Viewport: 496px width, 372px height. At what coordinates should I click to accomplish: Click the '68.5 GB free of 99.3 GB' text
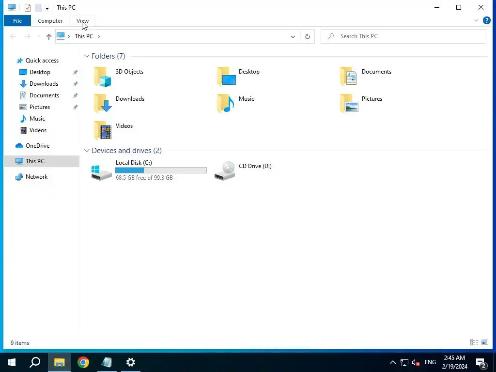click(x=144, y=178)
